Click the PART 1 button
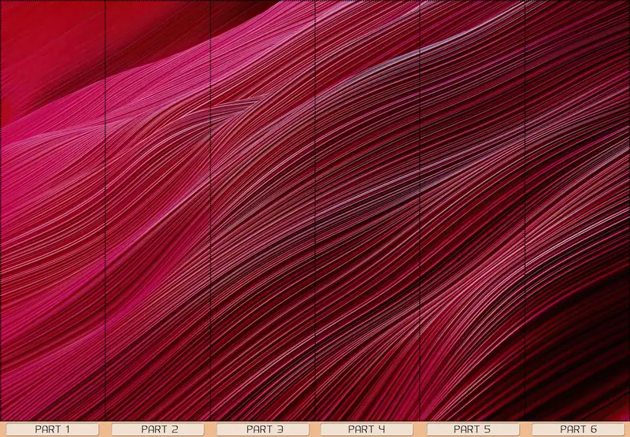 pyautogui.click(x=52, y=429)
